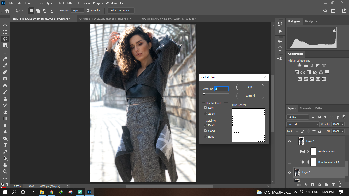Click Cancel in Radial Blur dialog
Screen dimensions: 349x196
[x=250, y=96]
